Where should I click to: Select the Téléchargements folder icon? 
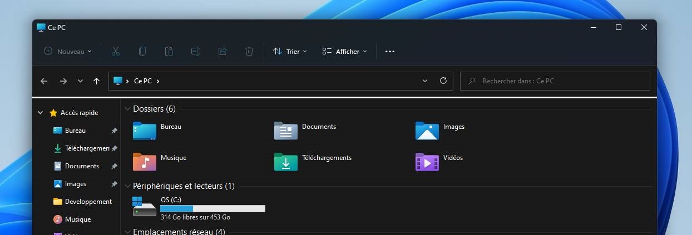(x=286, y=162)
